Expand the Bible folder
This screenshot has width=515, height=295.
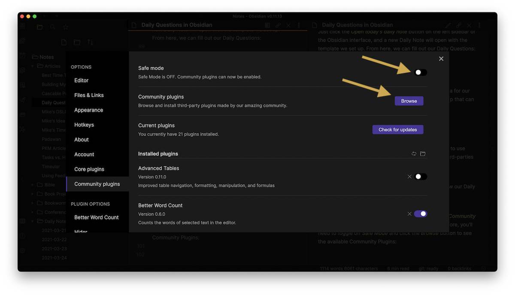pyautogui.click(x=33, y=185)
